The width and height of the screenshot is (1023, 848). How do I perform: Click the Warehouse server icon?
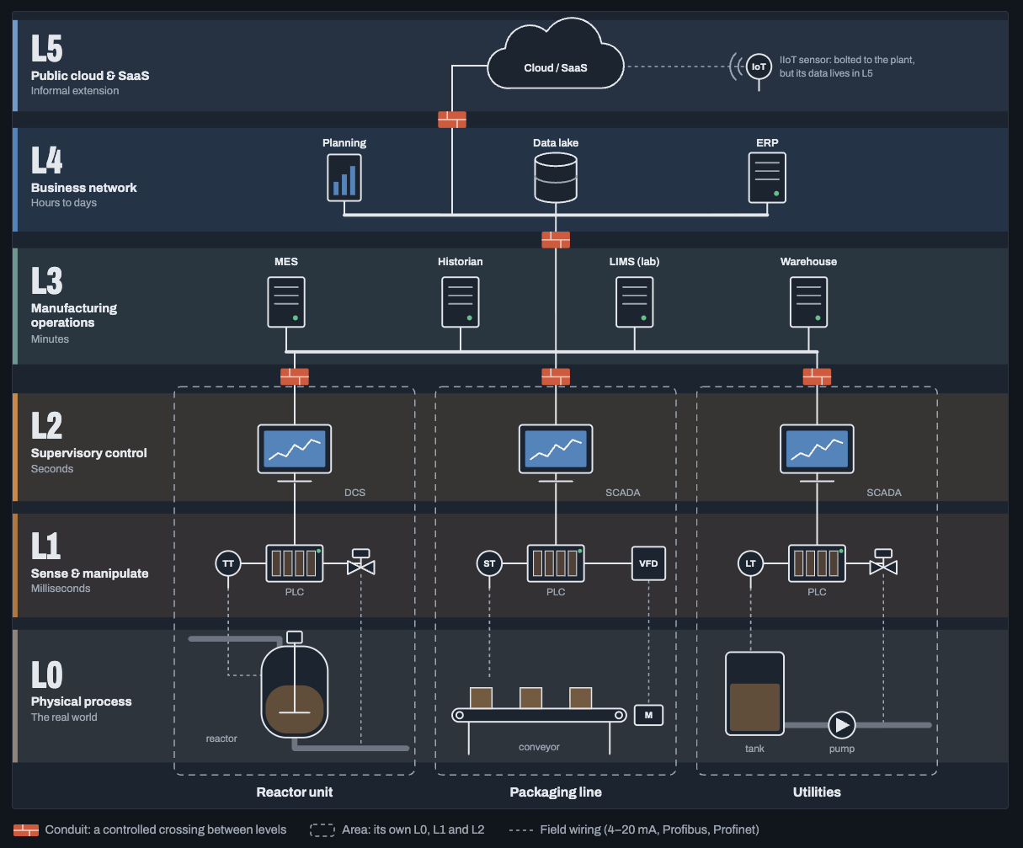click(808, 301)
